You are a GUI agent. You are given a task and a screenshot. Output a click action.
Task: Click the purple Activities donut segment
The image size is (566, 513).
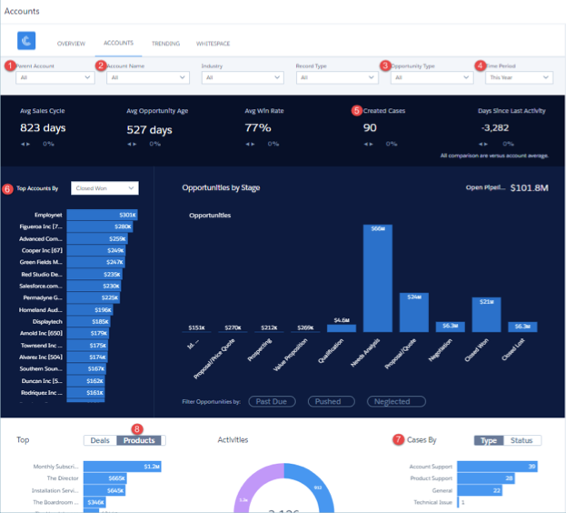point(247,489)
